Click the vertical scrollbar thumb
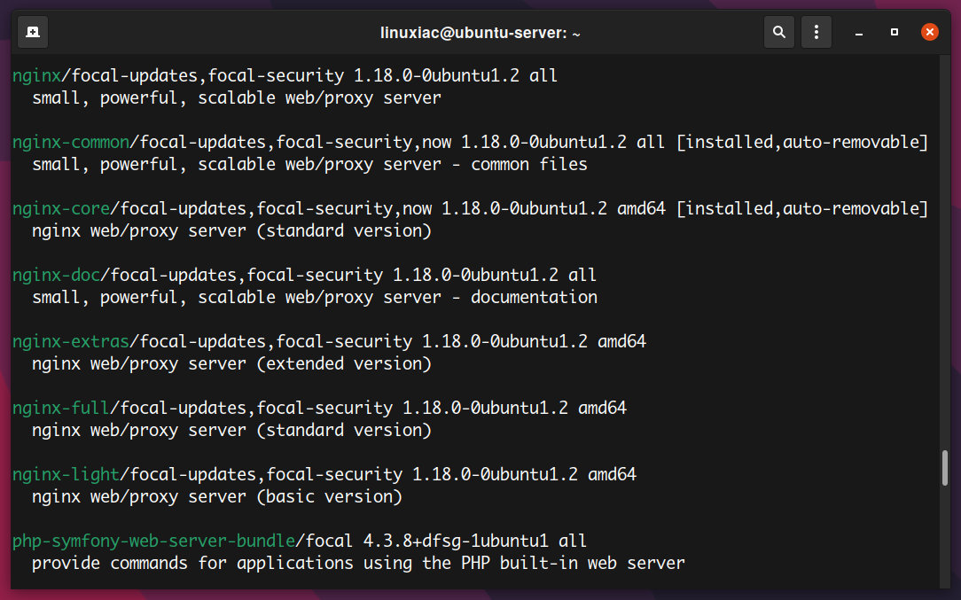This screenshot has height=600, width=961. [x=945, y=468]
